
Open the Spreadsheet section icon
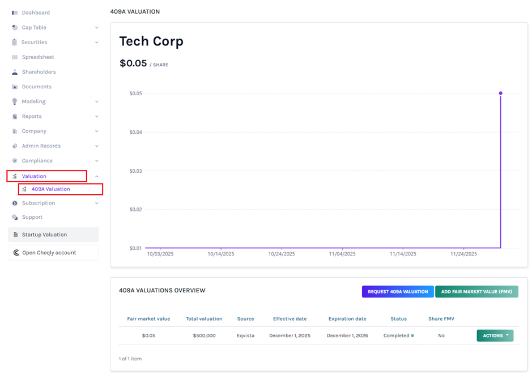(14, 57)
